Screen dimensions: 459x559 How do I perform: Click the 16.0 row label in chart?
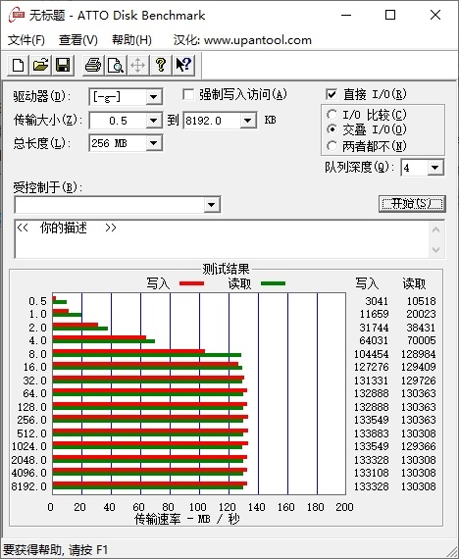[34, 367]
